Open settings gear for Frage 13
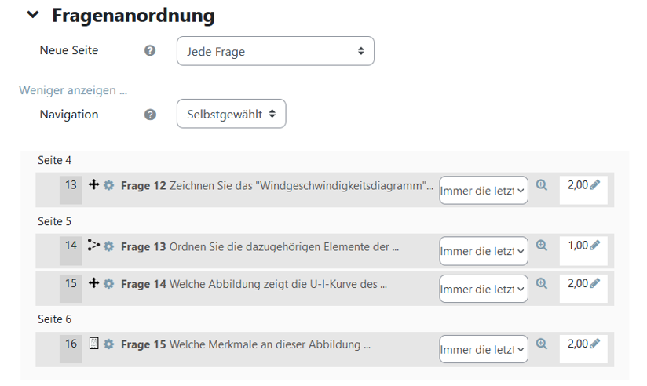 (x=108, y=246)
